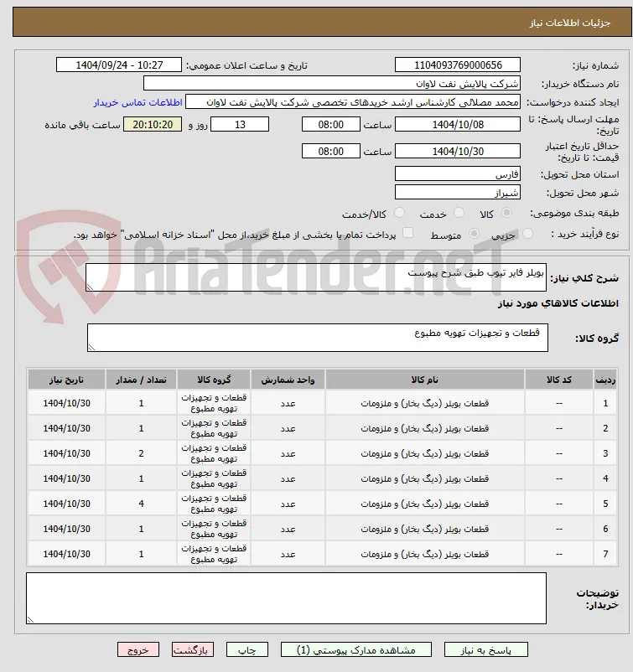Click the عدد unit cell in row 6
The height and width of the screenshot is (672, 633).
pos(288,529)
